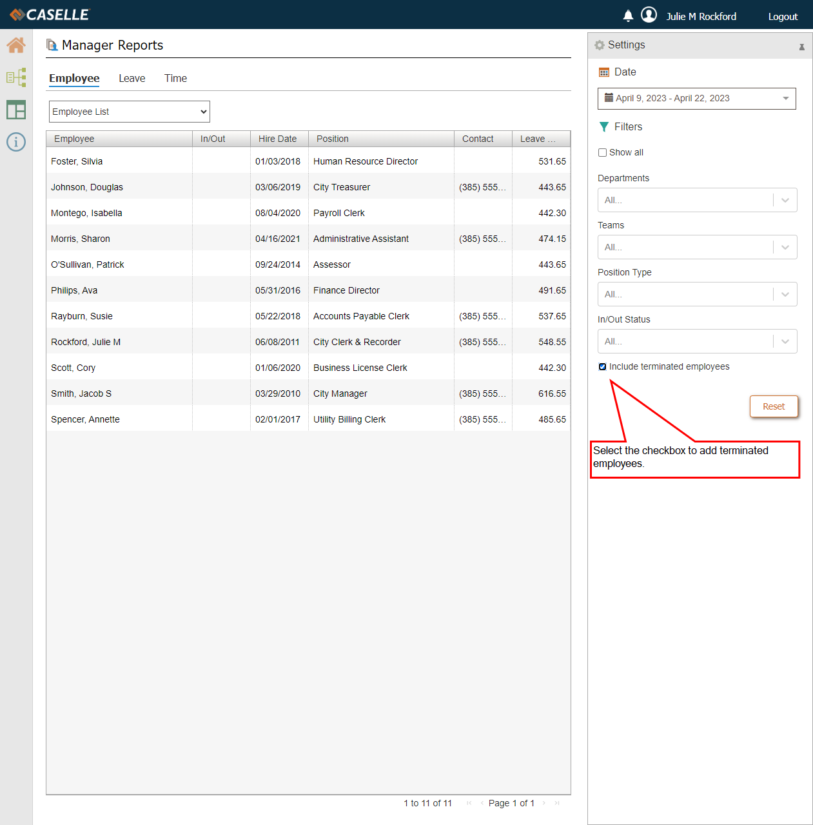Click the info circle sidebar icon

tap(16, 142)
